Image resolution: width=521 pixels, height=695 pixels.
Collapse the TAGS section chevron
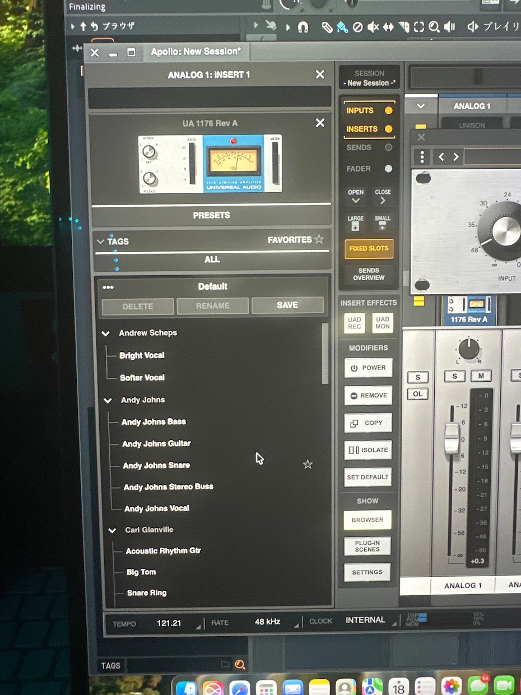pyautogui.click(x=100, y=242)
